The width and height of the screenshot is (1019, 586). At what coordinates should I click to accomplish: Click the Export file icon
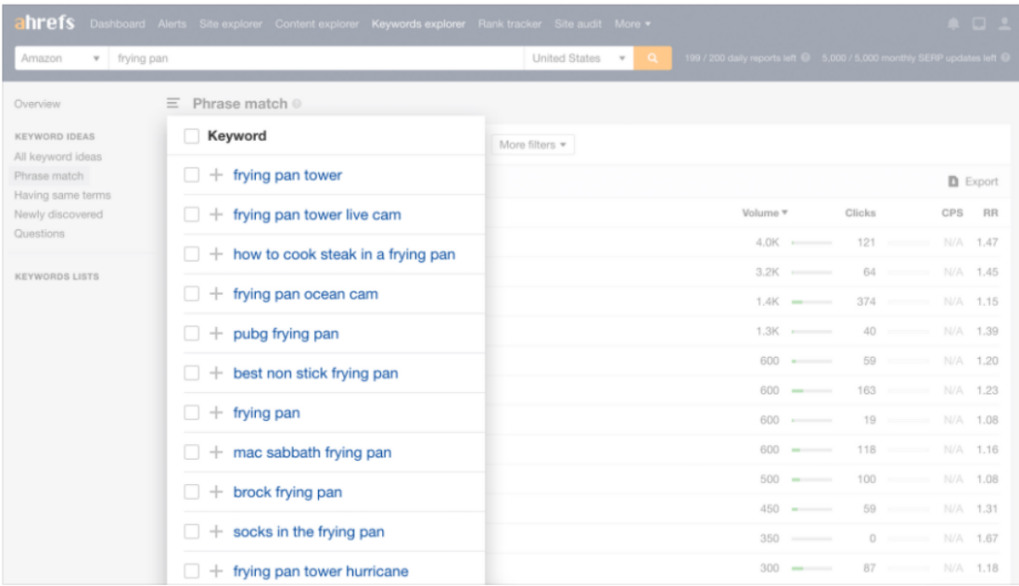[953, 182]
